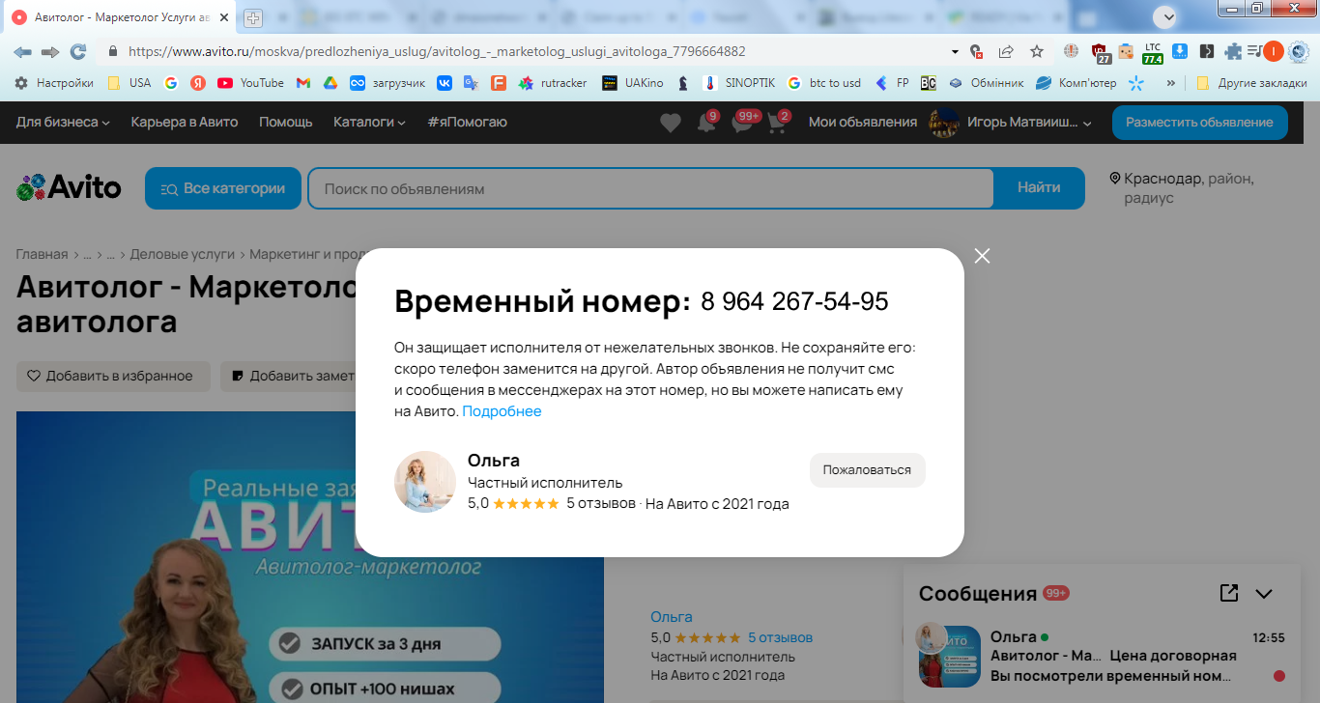Screen dimensions: 1320x703
Task: Open Мои объявления menu item
Action: click(x=863, y=122)
